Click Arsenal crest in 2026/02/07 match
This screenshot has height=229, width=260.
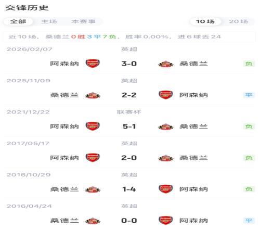point(93,63)
